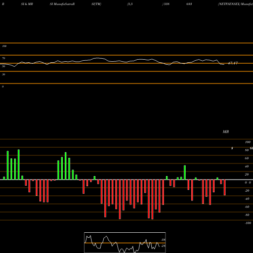Click the last red bar in the MR histogram
Screen dimensions: 253x253
[225, 187]
